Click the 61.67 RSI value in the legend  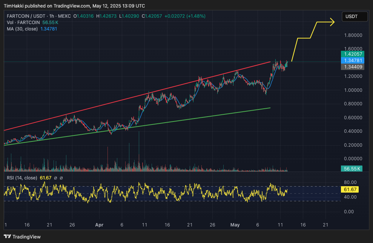point(45,178)
